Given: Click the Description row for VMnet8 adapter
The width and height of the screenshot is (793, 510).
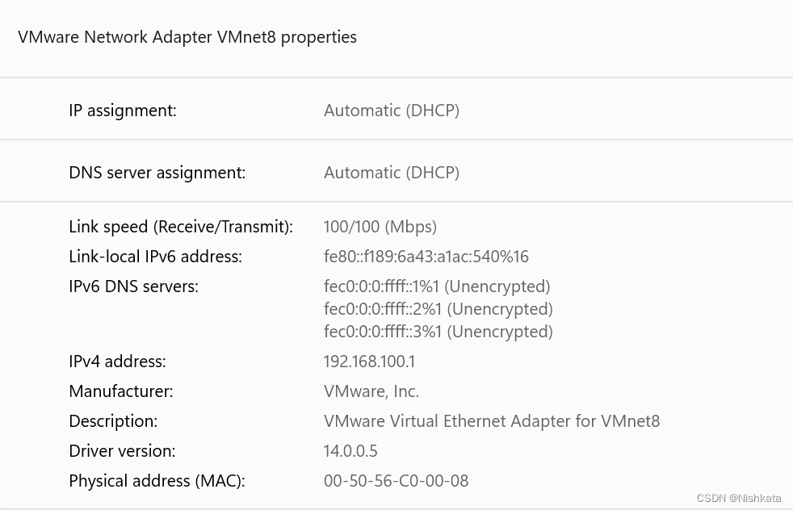Looking at the screenshot, I should (112, 420).
